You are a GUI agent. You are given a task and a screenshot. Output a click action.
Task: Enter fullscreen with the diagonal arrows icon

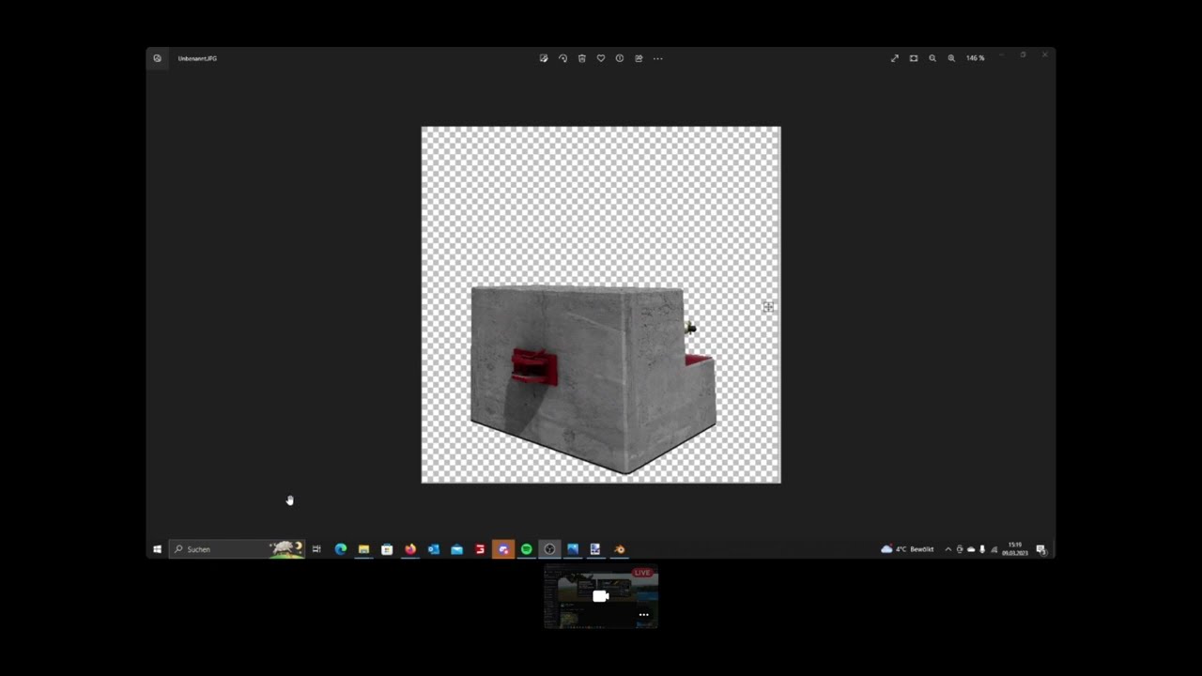(x=895, y=58)
